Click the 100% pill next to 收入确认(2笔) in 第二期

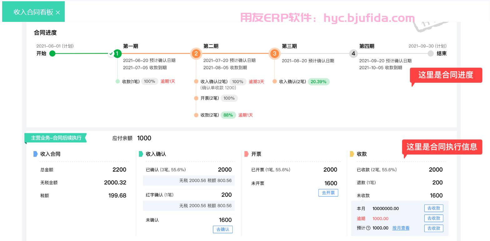coord(238,81)
